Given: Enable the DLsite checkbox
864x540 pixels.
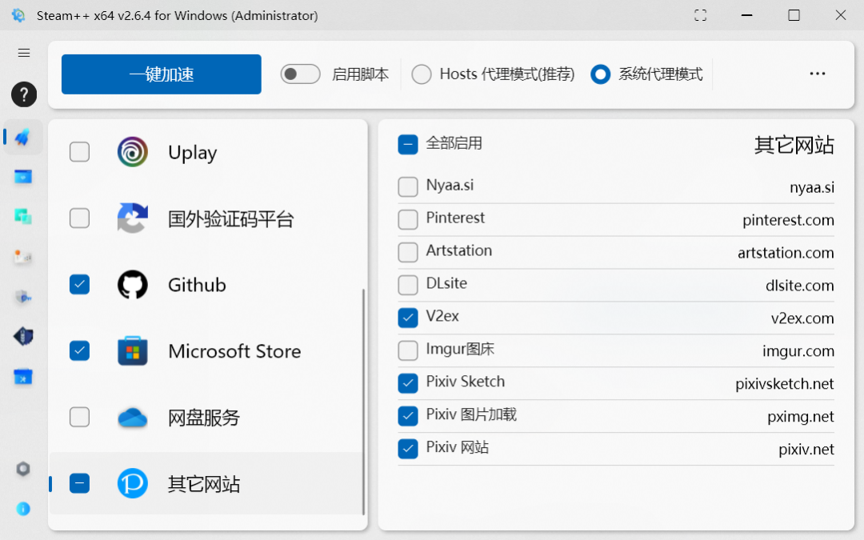Looking at the screenshot, I should [408, 285].
